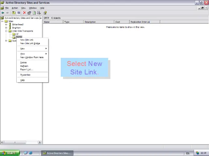Viewport: 209px width, 156px height.
Task: Expand the Birkenhead site node
Action: tap(6, 24)
